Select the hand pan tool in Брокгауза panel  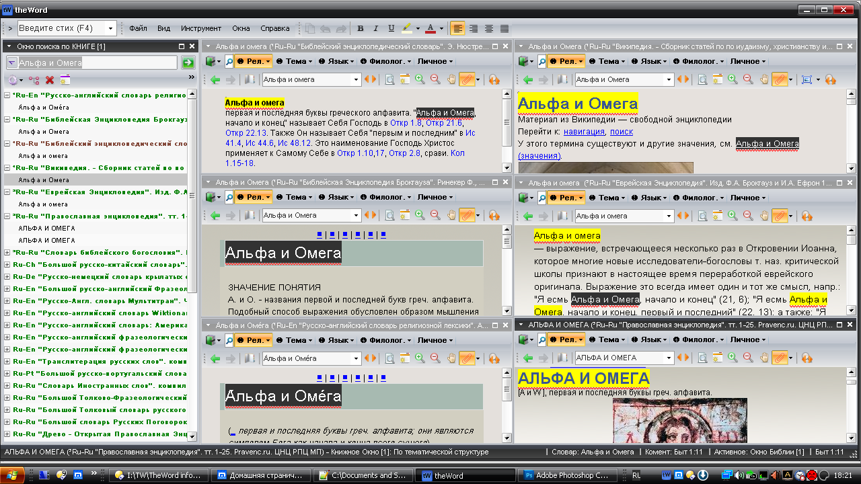[x=453, y=216]
